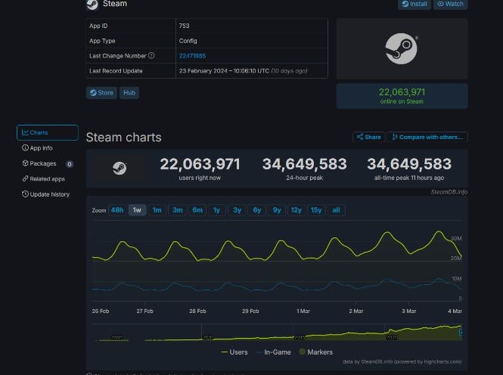Set chart zoom to 9y

(277, 210)
